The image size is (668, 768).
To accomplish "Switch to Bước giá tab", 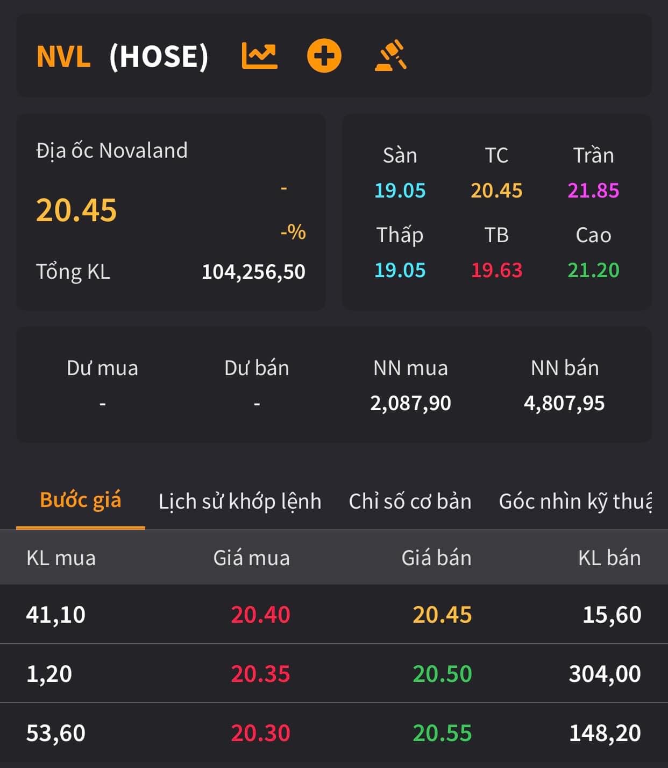I will pos(81,500).
